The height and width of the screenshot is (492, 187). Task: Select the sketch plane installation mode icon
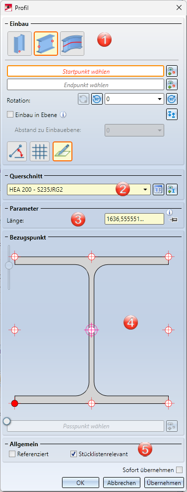point(62,151)
